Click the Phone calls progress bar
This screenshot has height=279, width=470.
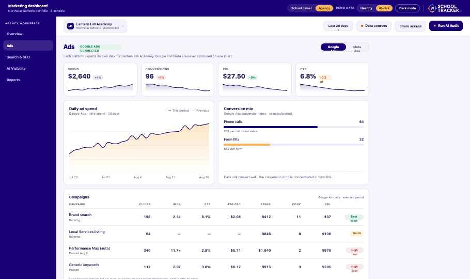293,127
